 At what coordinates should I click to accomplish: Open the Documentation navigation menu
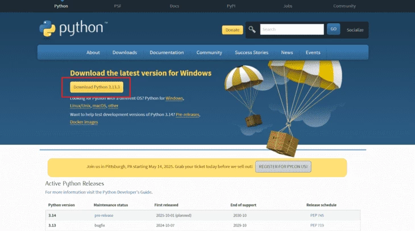pyautogui.click(x=167, y=52)
